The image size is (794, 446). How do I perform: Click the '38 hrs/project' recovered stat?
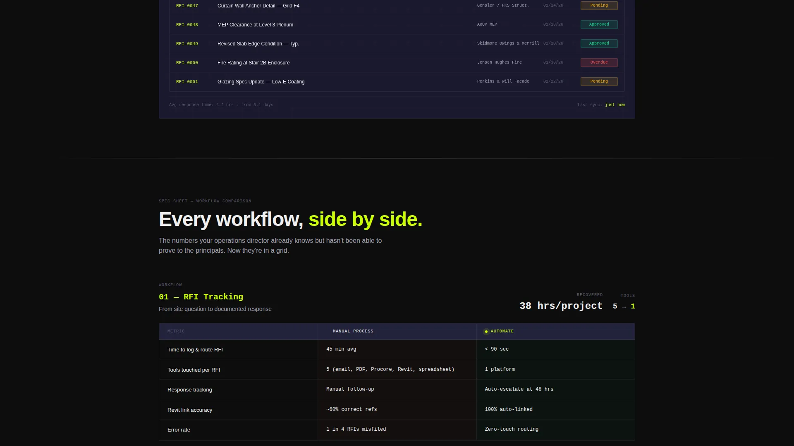561,306
